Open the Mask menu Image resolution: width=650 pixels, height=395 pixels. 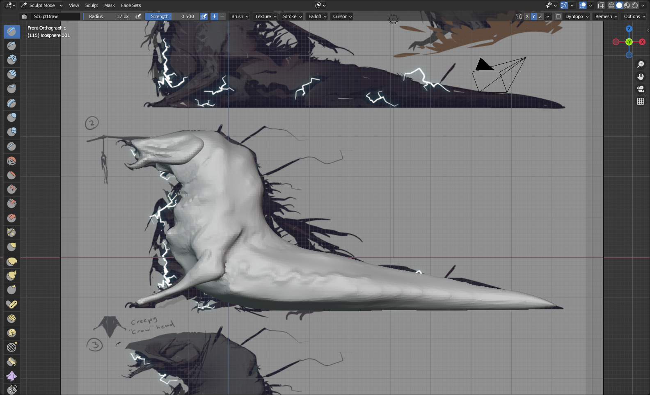pyautogui.click(x=110, y=5)
